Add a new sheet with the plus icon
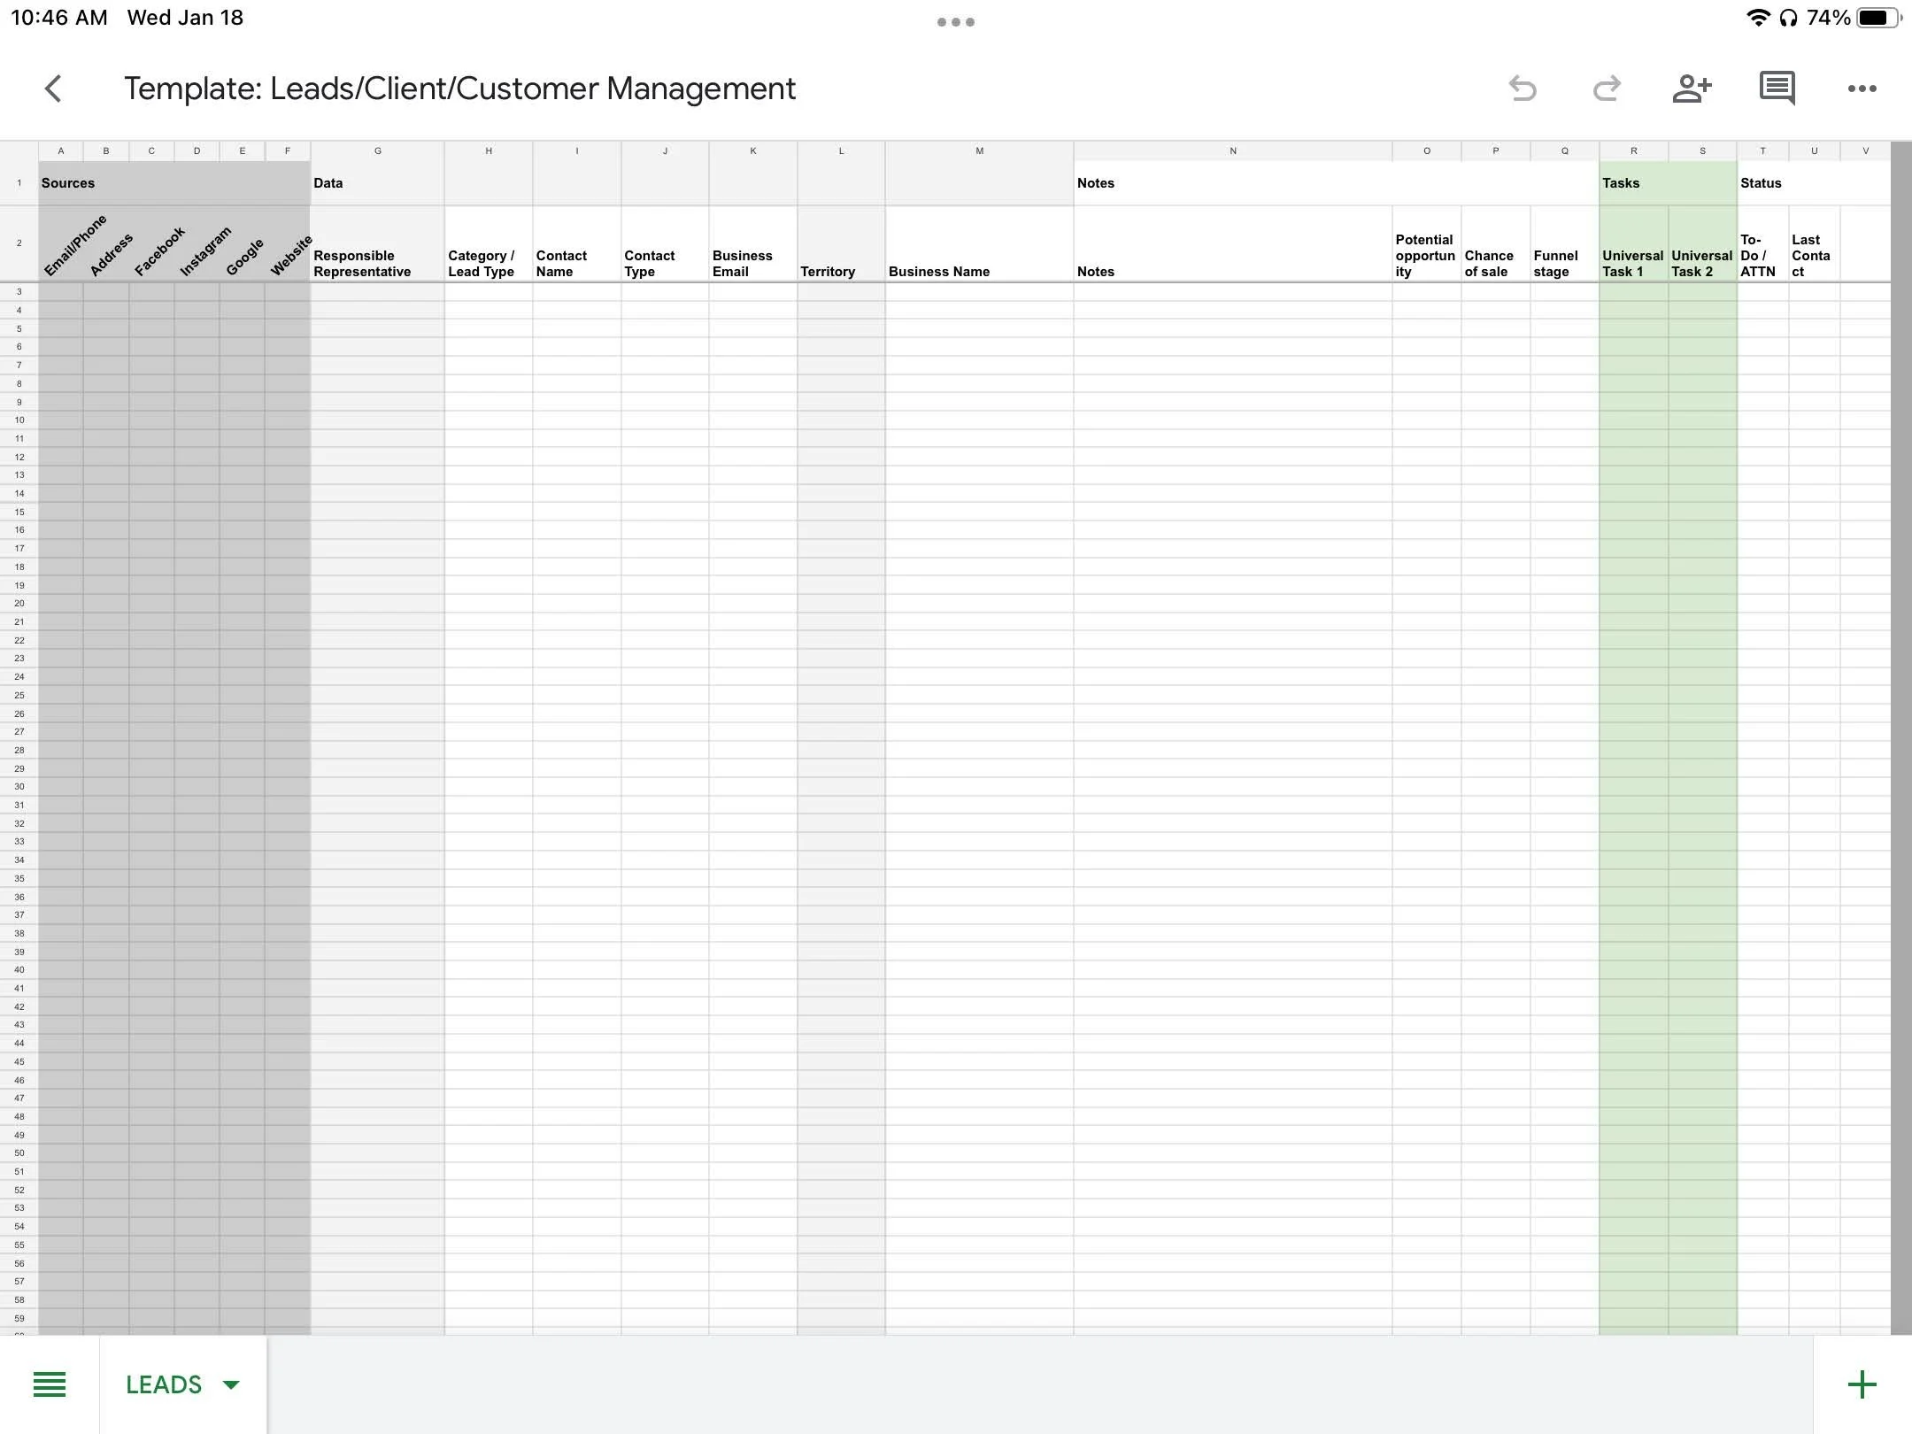This screenshot has height=1434, width=1912. click(x=1862, y=1383)
